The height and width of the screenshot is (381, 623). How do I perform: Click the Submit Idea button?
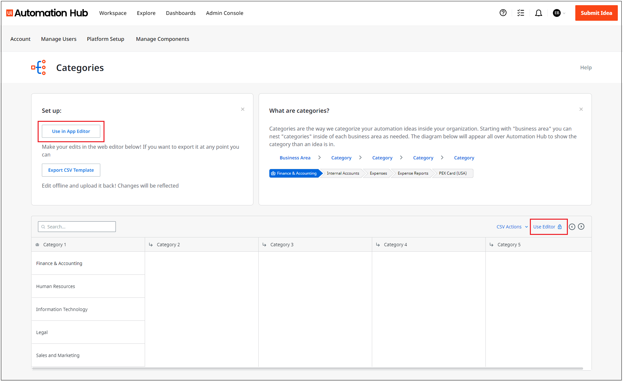pyautogui.click(x=596, y=13)
